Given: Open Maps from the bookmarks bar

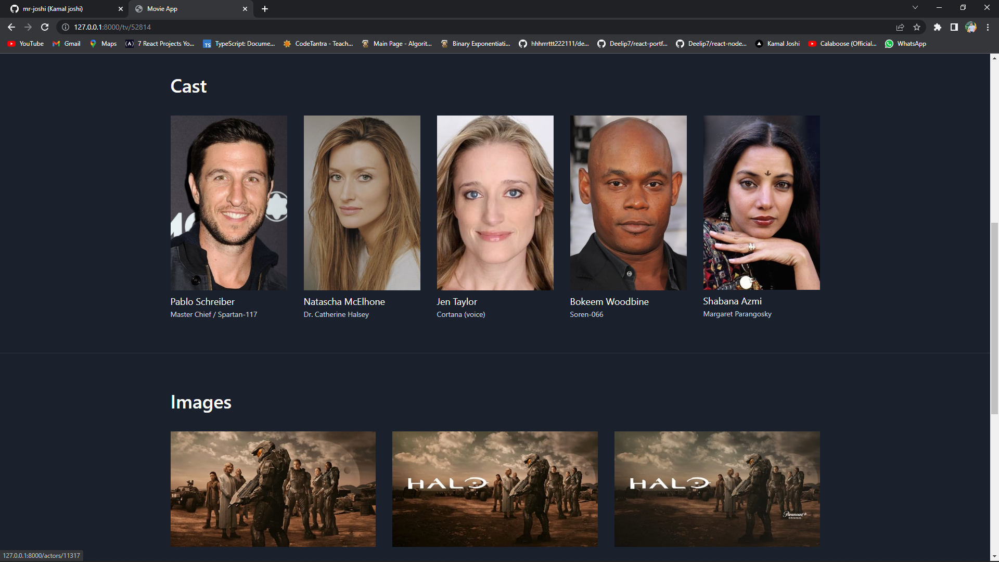Looking at the screenshot, I should point(103,44).
